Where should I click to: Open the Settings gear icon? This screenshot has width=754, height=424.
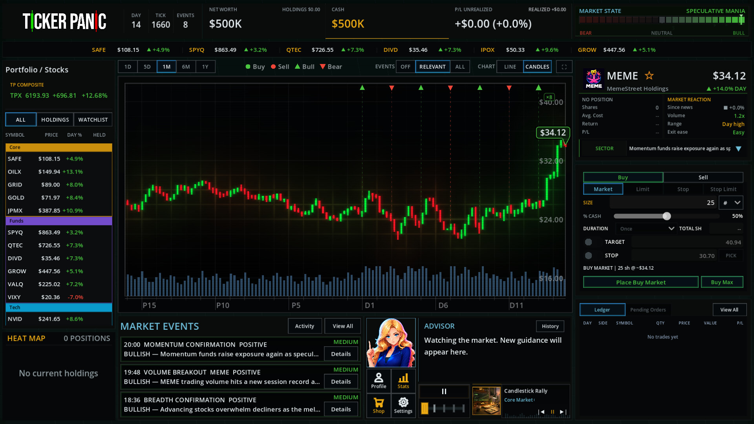(403, 405)
